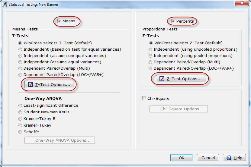Viewport: 251px width, 167px height.
Task: Enable the Chi-Square checkbox
Action: 144,98
